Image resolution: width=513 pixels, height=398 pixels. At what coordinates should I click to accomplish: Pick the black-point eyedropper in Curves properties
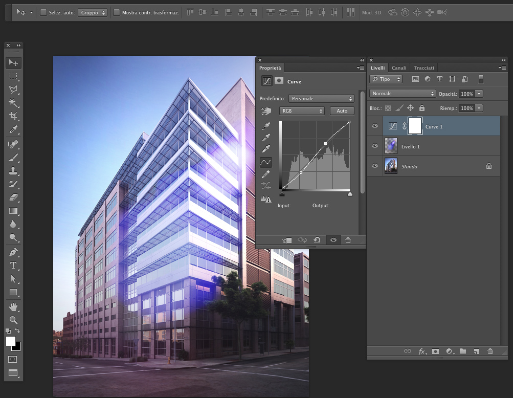pyautogui.click(x=266, y=126)
